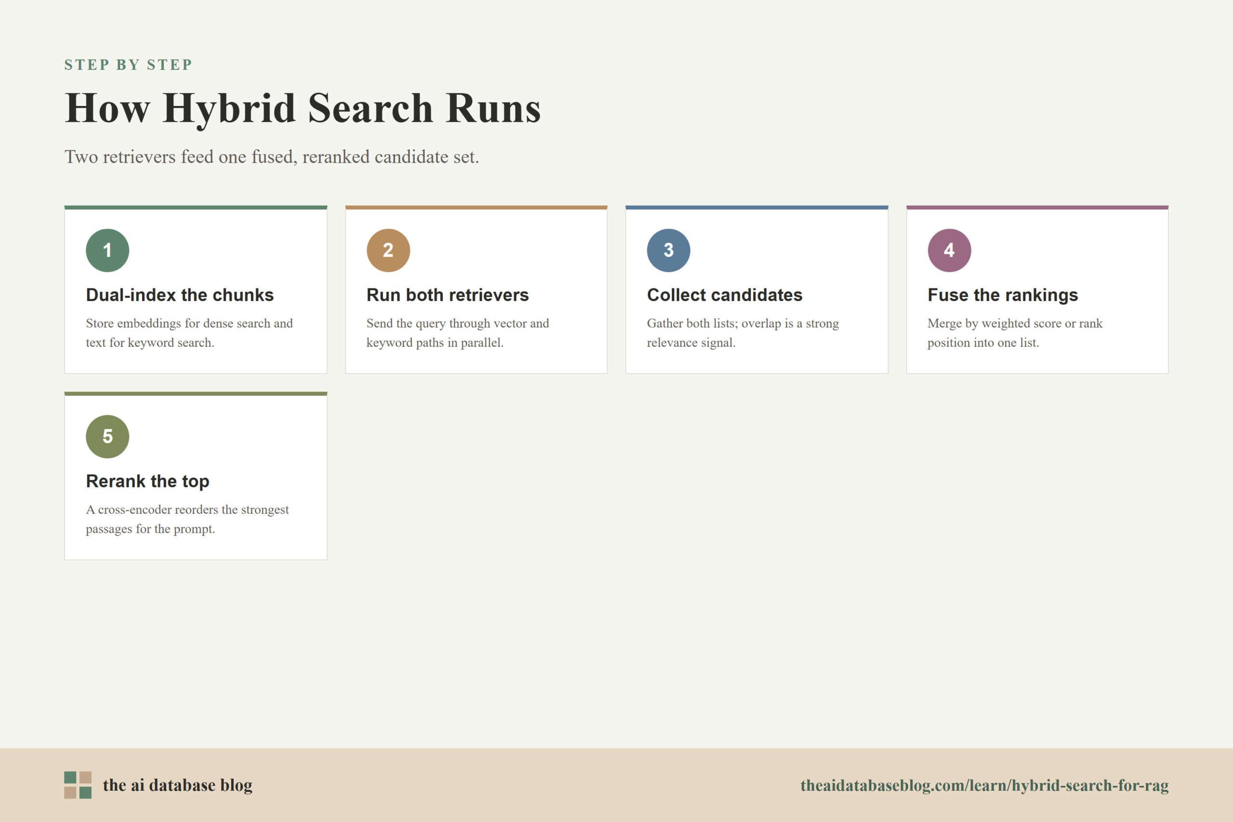Select the 'Dual-index the chunks' heading

pyautogui.click(x=180, y=295)
